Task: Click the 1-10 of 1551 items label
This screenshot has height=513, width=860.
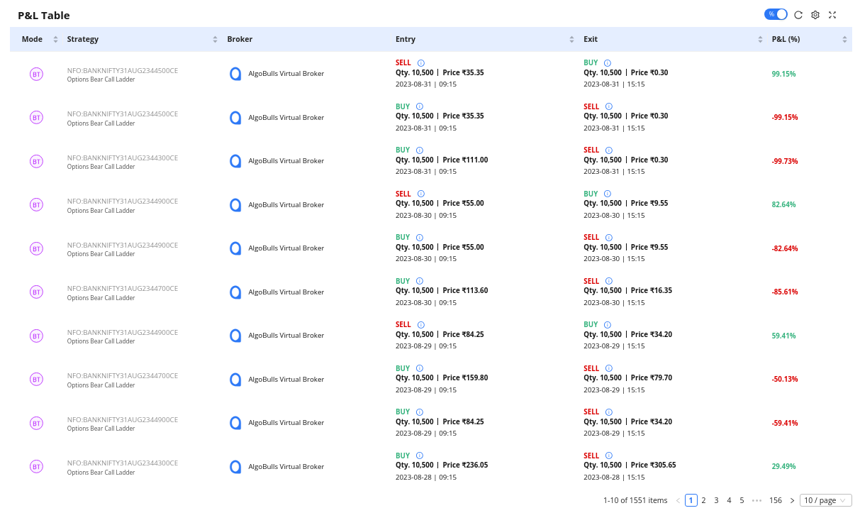Action: 635,500
